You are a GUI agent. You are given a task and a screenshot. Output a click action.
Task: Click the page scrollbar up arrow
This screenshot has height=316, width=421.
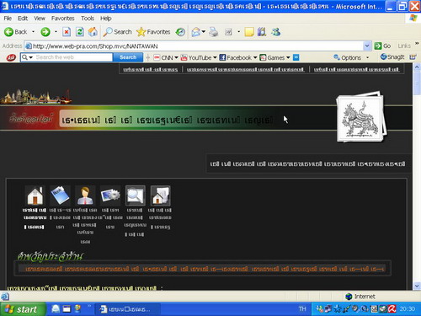(417, 67)
